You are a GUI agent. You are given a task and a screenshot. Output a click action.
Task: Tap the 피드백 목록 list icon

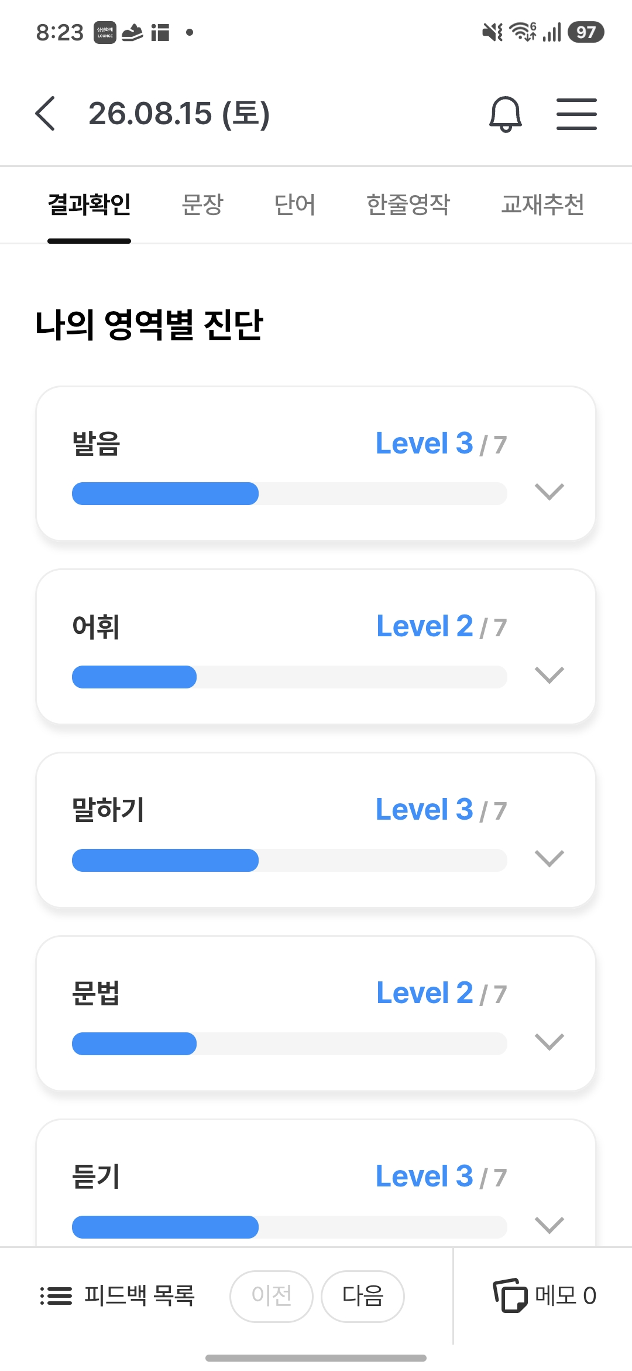(x=56, y=1295)
